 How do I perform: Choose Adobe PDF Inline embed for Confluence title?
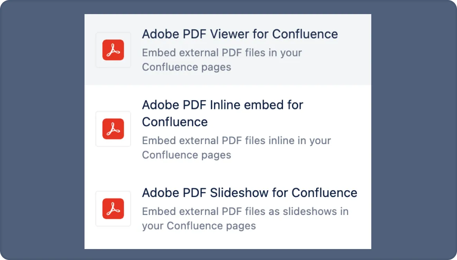[223, 114]
